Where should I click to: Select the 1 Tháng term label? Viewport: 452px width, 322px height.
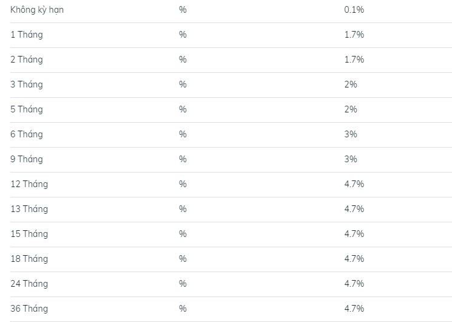click(x=27, y=35)
